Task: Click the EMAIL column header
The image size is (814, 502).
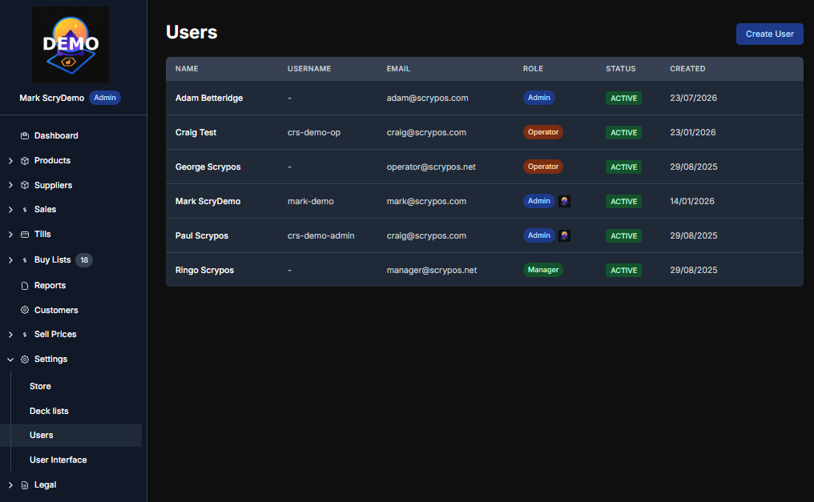Action: click(x=398, y=69)
